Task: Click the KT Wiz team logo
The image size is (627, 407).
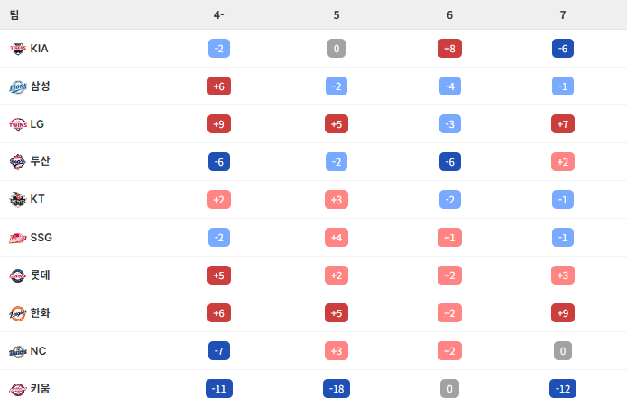Action: [x=18, y=200]
